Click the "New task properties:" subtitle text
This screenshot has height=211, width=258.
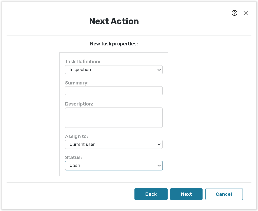114,44
